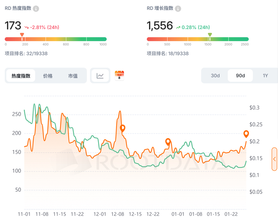Click the 项目排名: 32/19338 text
The image size is (278, 219).
[x=26, y=54]
